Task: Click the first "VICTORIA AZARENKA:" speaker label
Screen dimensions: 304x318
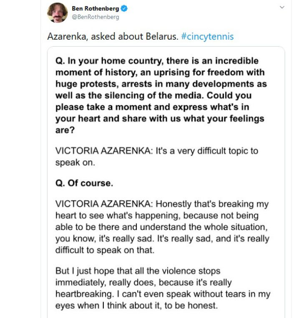Action: pos(104,151)
